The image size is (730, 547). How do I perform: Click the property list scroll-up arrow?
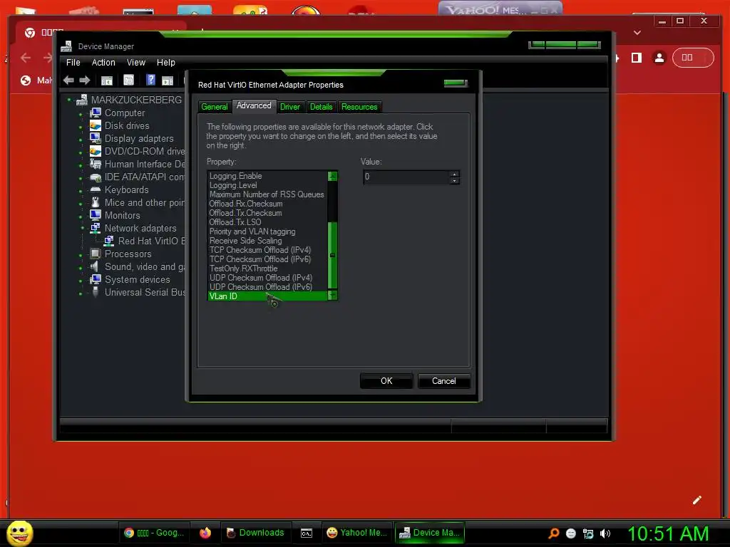pos(332,176)
